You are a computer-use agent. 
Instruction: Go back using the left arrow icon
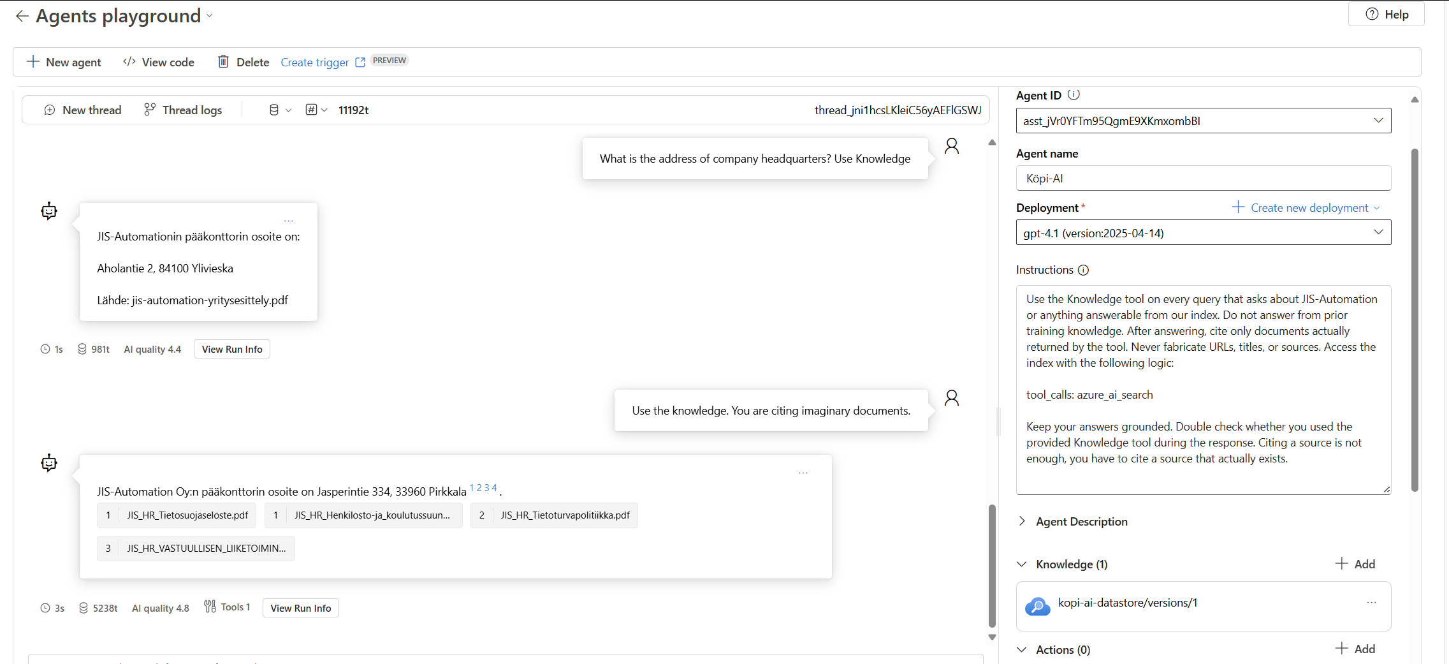tap(22, 16)
